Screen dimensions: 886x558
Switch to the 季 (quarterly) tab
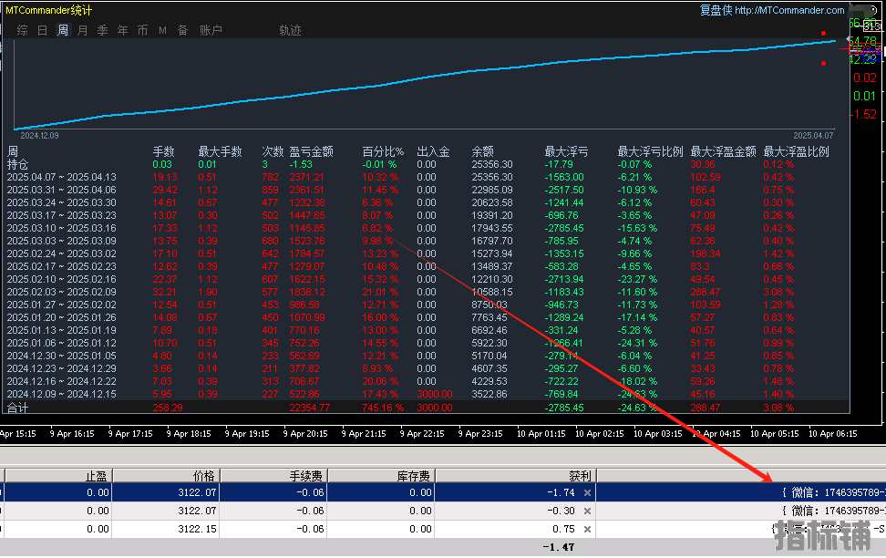102,30
